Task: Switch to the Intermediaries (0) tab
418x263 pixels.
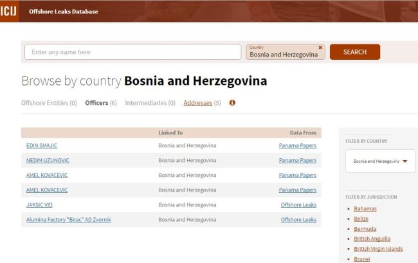Action: (x=150, y=103)
